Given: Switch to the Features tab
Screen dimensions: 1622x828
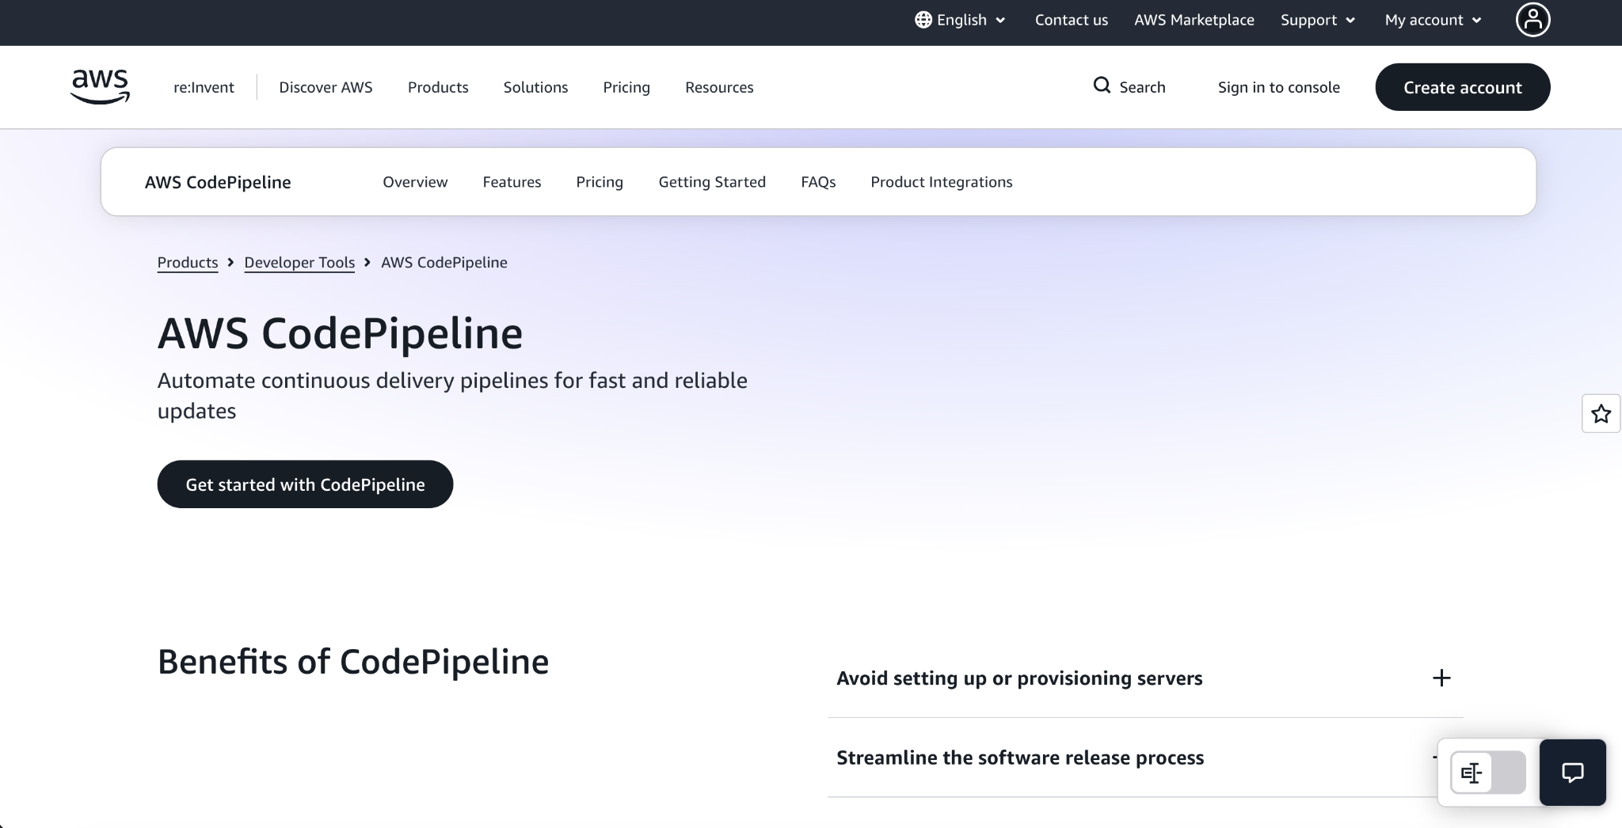Looking at the screenshot, I should 512,182.
